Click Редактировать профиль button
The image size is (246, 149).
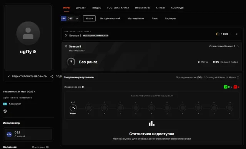27,76
